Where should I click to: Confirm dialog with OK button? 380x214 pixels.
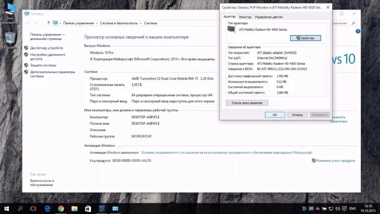[x=275, y=115]
